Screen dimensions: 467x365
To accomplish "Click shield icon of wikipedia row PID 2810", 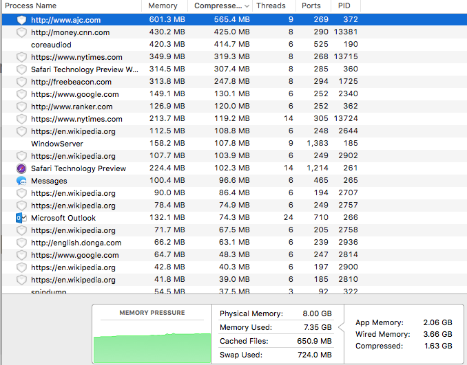I will 21,280.
